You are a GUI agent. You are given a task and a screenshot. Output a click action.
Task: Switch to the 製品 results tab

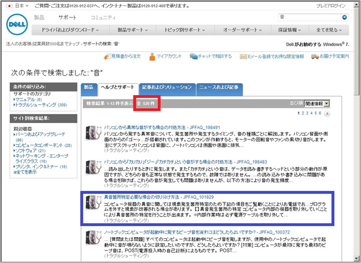tap(88, 87)
